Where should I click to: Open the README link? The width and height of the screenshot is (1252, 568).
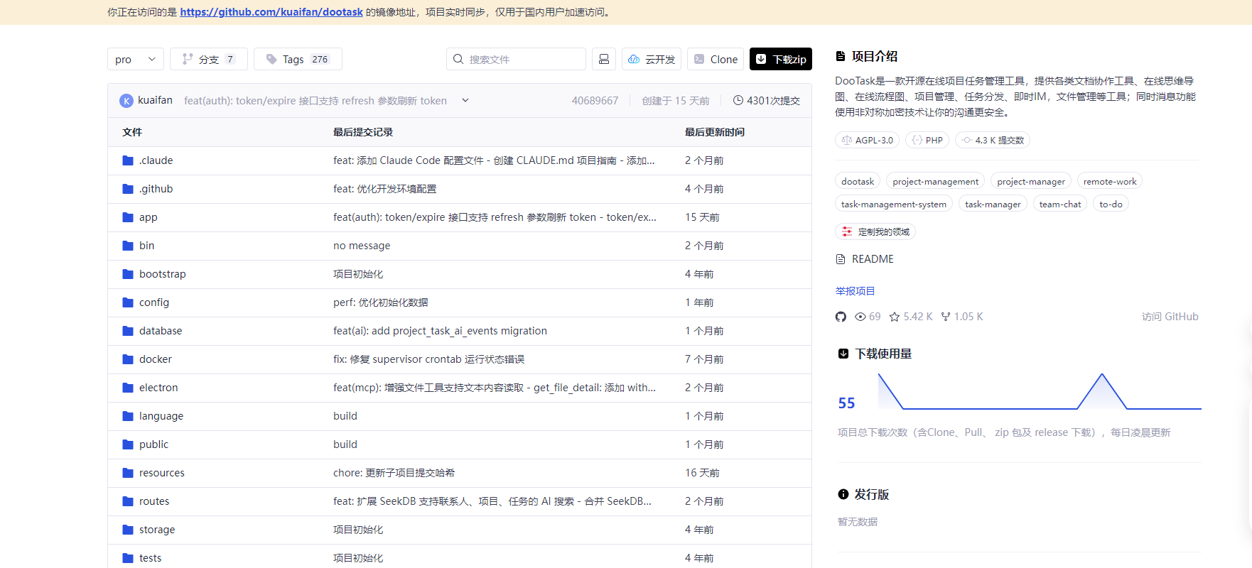pos(865,259)
